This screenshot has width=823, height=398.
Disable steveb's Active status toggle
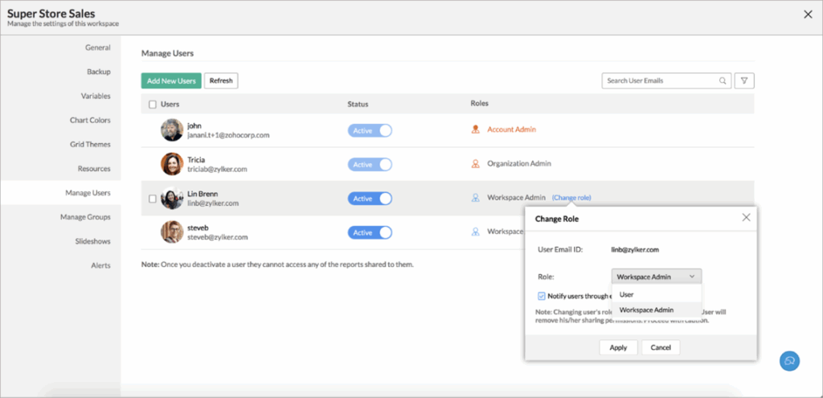370,232
